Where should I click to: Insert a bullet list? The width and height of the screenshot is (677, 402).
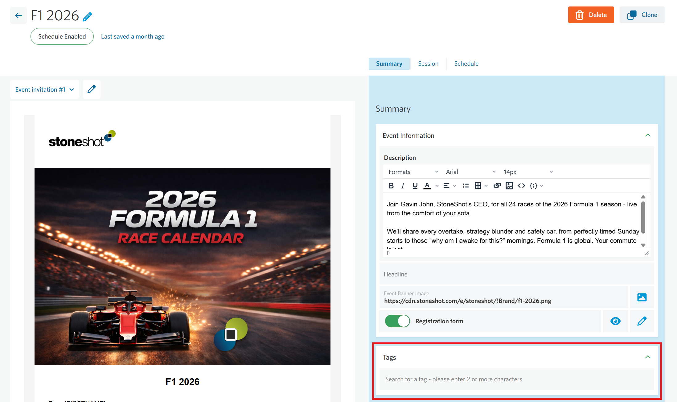click(x=466, y=185)
